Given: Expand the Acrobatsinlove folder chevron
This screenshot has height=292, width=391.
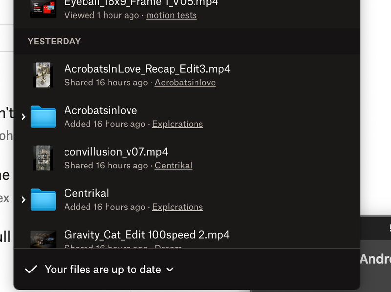Looking at the screenshot, I should point(23,117).
